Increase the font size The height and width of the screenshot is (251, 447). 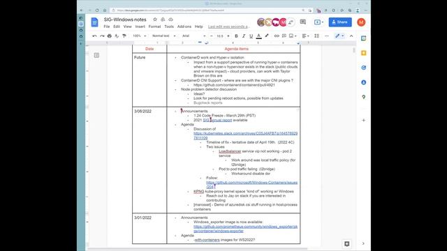pyautogui.click(x=228, y=36)
